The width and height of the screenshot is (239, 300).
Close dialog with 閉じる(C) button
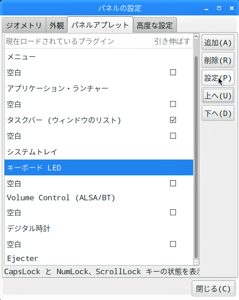(x=213, y=289)
